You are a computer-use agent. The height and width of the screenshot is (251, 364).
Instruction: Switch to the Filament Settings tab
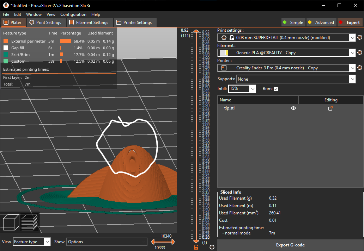[x=90, y=22]
